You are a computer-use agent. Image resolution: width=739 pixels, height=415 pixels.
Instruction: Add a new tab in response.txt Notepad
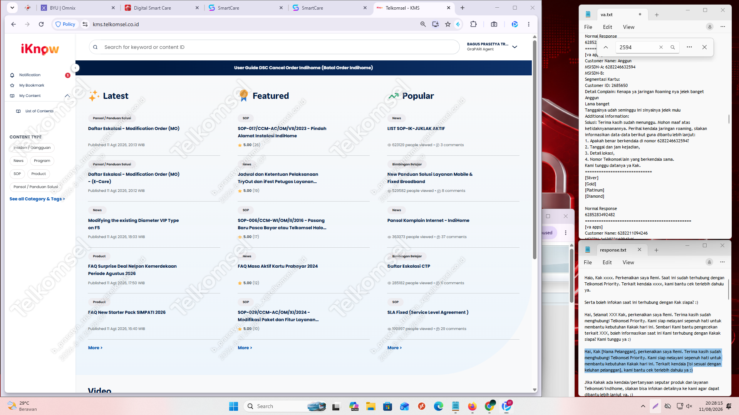tap(656, 250)
